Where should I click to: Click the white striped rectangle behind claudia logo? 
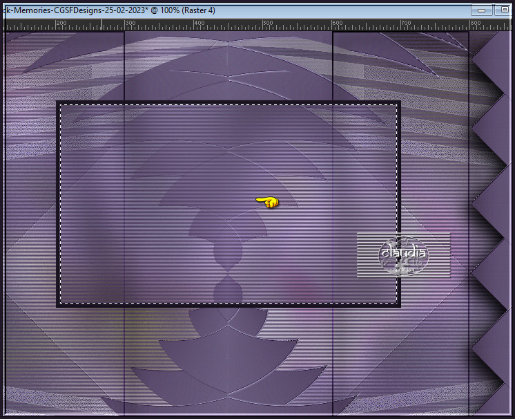click(404, 255)
